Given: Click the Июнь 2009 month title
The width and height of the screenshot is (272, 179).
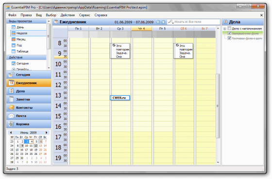Looking at the screenshot, I should click(x=28, y=133).
